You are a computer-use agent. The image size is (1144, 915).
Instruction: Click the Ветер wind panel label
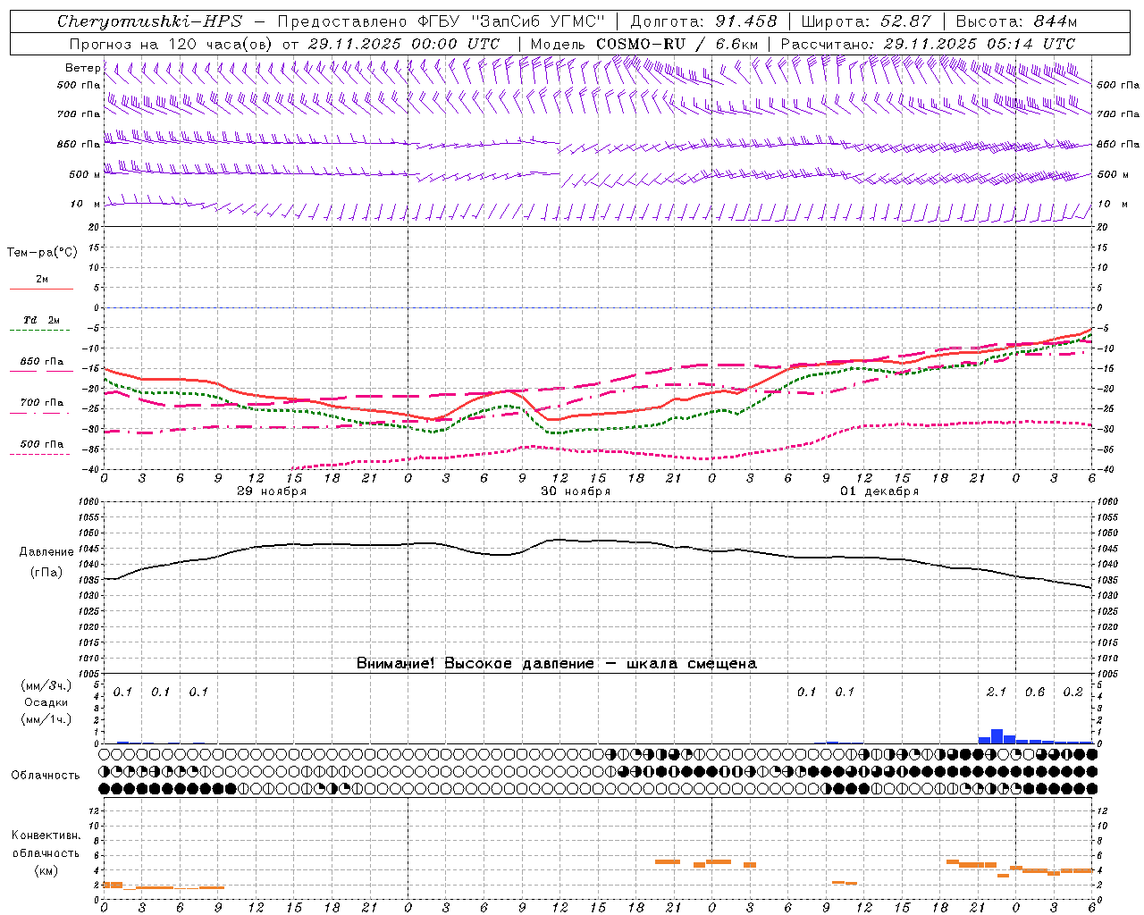(82, 68)
